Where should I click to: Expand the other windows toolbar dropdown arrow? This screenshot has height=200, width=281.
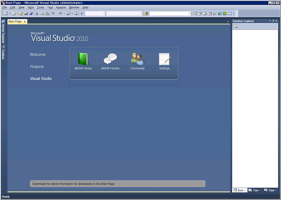point(234,14)
